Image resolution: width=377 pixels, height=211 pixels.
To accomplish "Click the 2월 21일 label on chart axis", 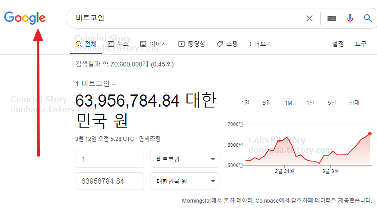I will point(285,171).
